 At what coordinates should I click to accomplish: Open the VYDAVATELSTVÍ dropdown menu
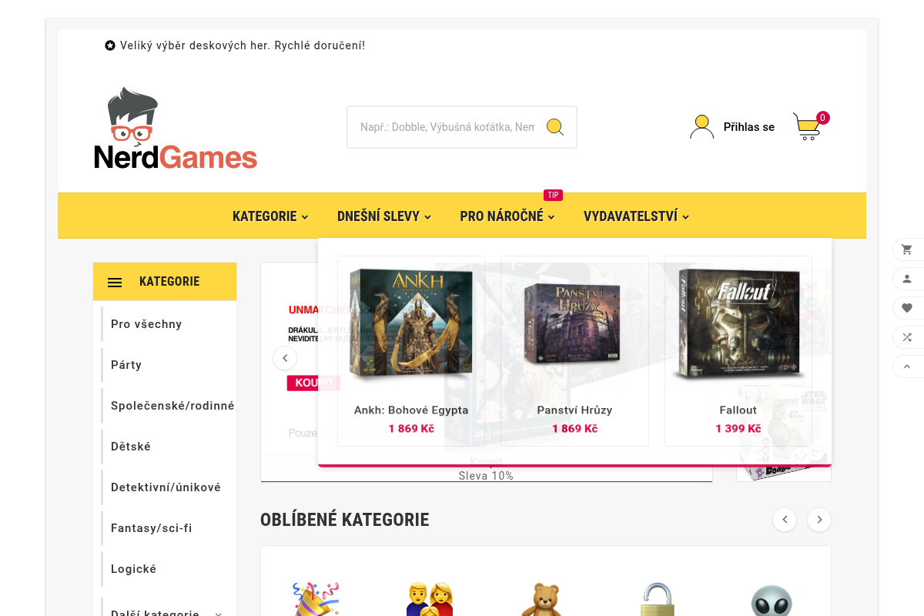(636, 216)
